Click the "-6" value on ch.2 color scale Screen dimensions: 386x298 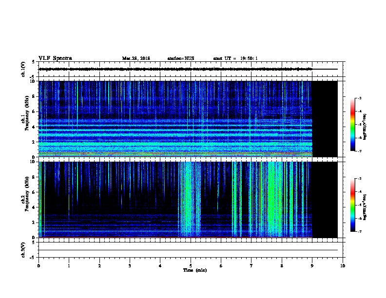point(359,218)
